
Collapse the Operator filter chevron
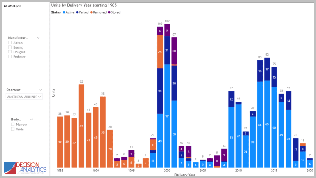pos(40,90)
